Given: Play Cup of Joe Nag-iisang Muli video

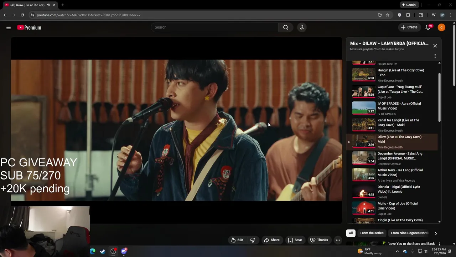Looking at the screenshot, I should [392, 92].
